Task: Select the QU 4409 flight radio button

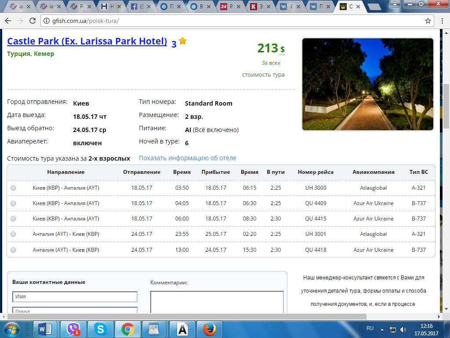Action: coord(13,203)
